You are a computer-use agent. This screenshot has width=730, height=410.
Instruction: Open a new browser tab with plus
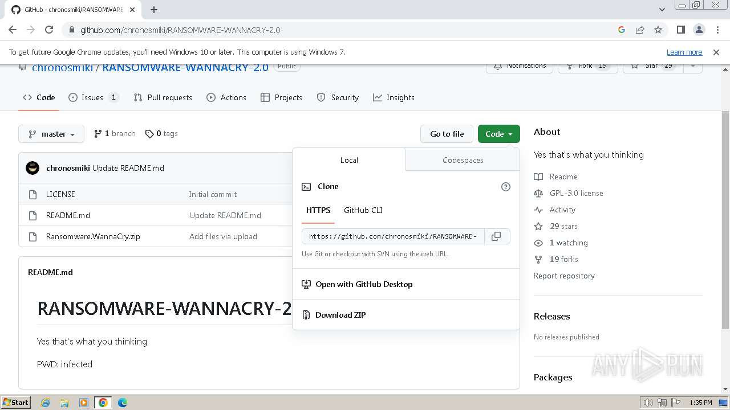tap(154, 10)
